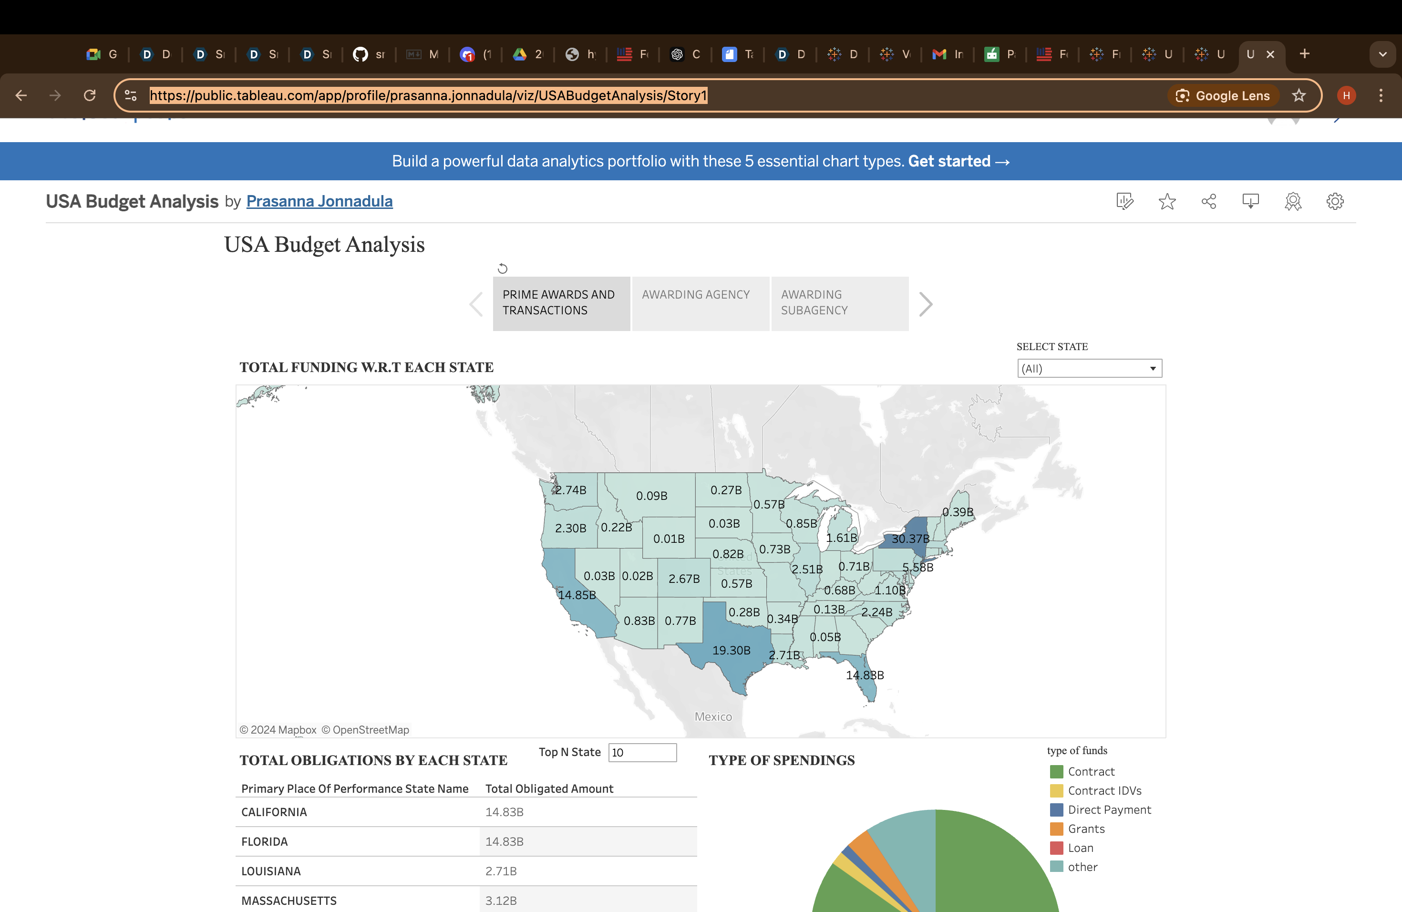Screen dimensions: 1402x912
Task: Click the data chart edit icon
Action: [1124, 201]
